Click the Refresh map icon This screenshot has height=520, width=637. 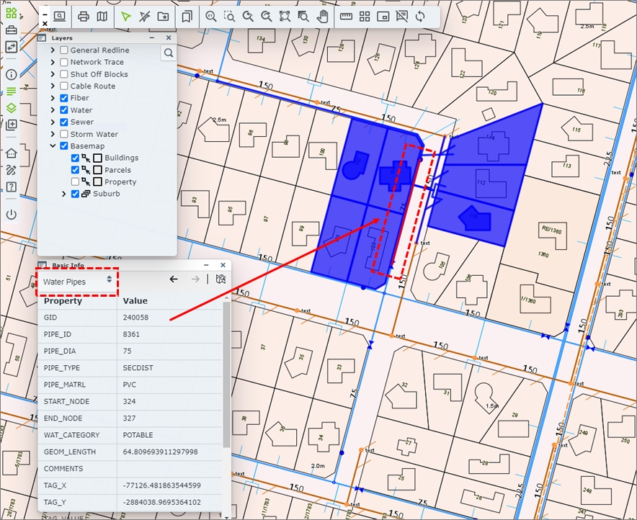point(421,17)
